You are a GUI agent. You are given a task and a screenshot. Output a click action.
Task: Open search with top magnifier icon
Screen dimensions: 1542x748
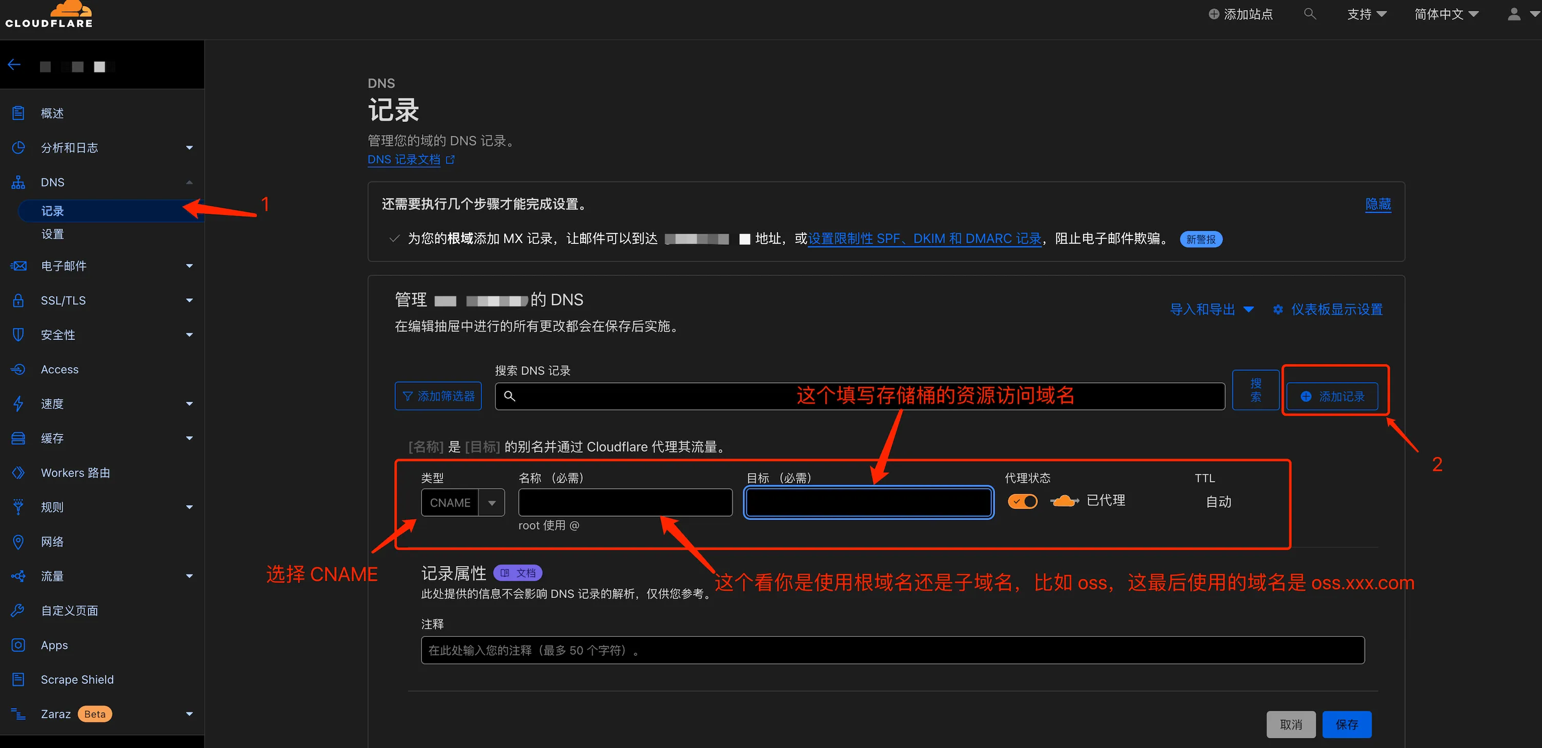pos(1310,14)
